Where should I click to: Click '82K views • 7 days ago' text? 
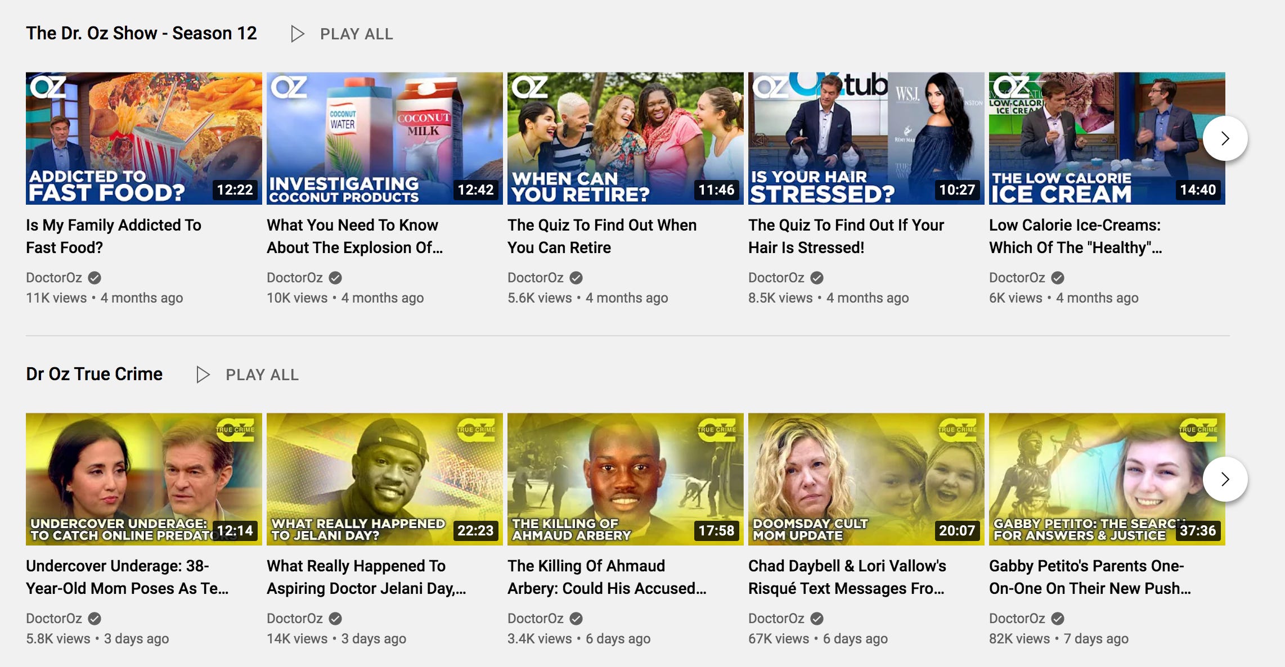point(1059,639)
